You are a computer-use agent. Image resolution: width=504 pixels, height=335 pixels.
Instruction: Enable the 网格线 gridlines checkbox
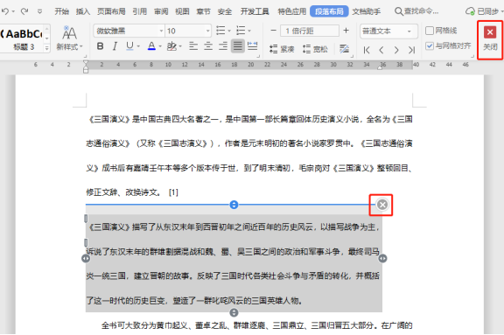[430, 31]
